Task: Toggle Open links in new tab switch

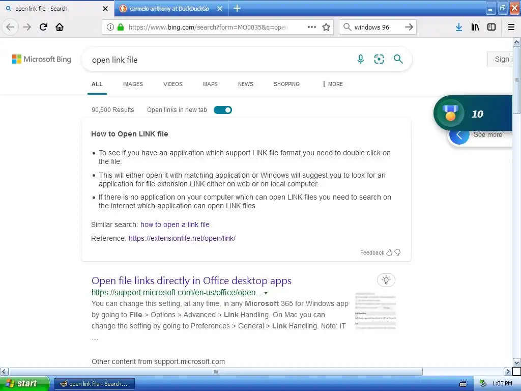Action: tap(223, 110)
